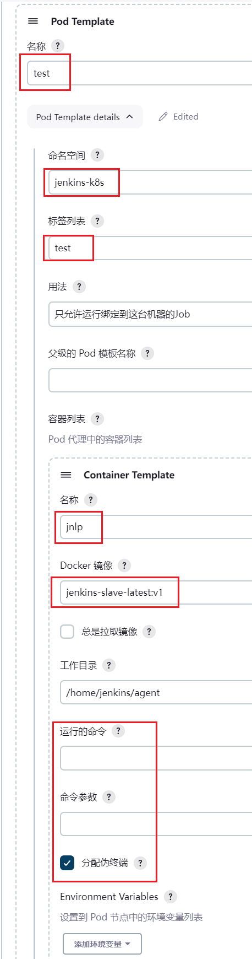Click the 命名空间 field containing jenkins-k8s
The width and height of the screenshot is (252, 959).
coord(150,182)
